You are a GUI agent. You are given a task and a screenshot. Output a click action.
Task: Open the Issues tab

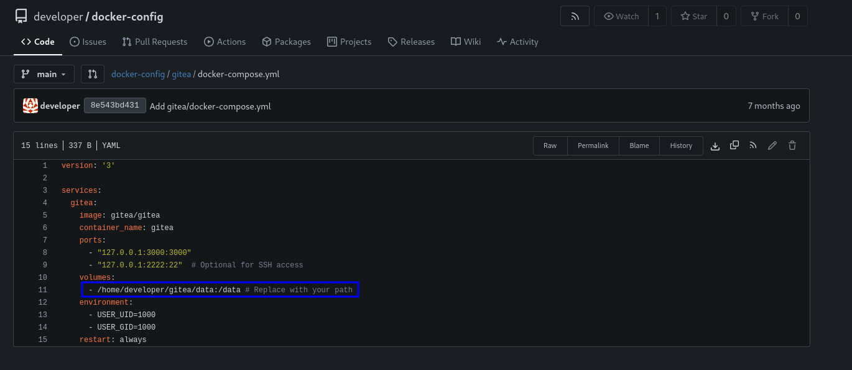click(x=88, y=42)
